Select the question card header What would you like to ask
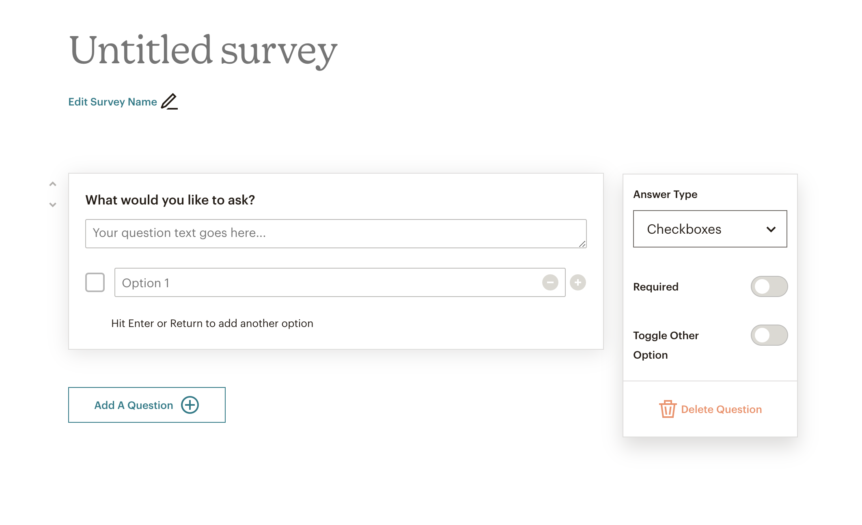Image resolution: width=862 pixels, height=525 pixels. pos(170,200)
